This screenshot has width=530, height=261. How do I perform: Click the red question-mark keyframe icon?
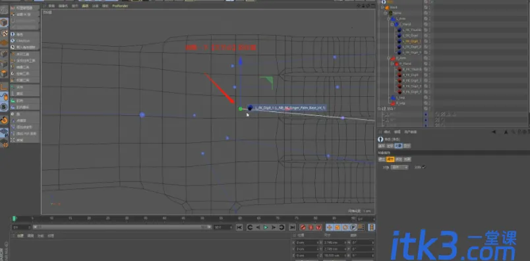pos(318,227)
